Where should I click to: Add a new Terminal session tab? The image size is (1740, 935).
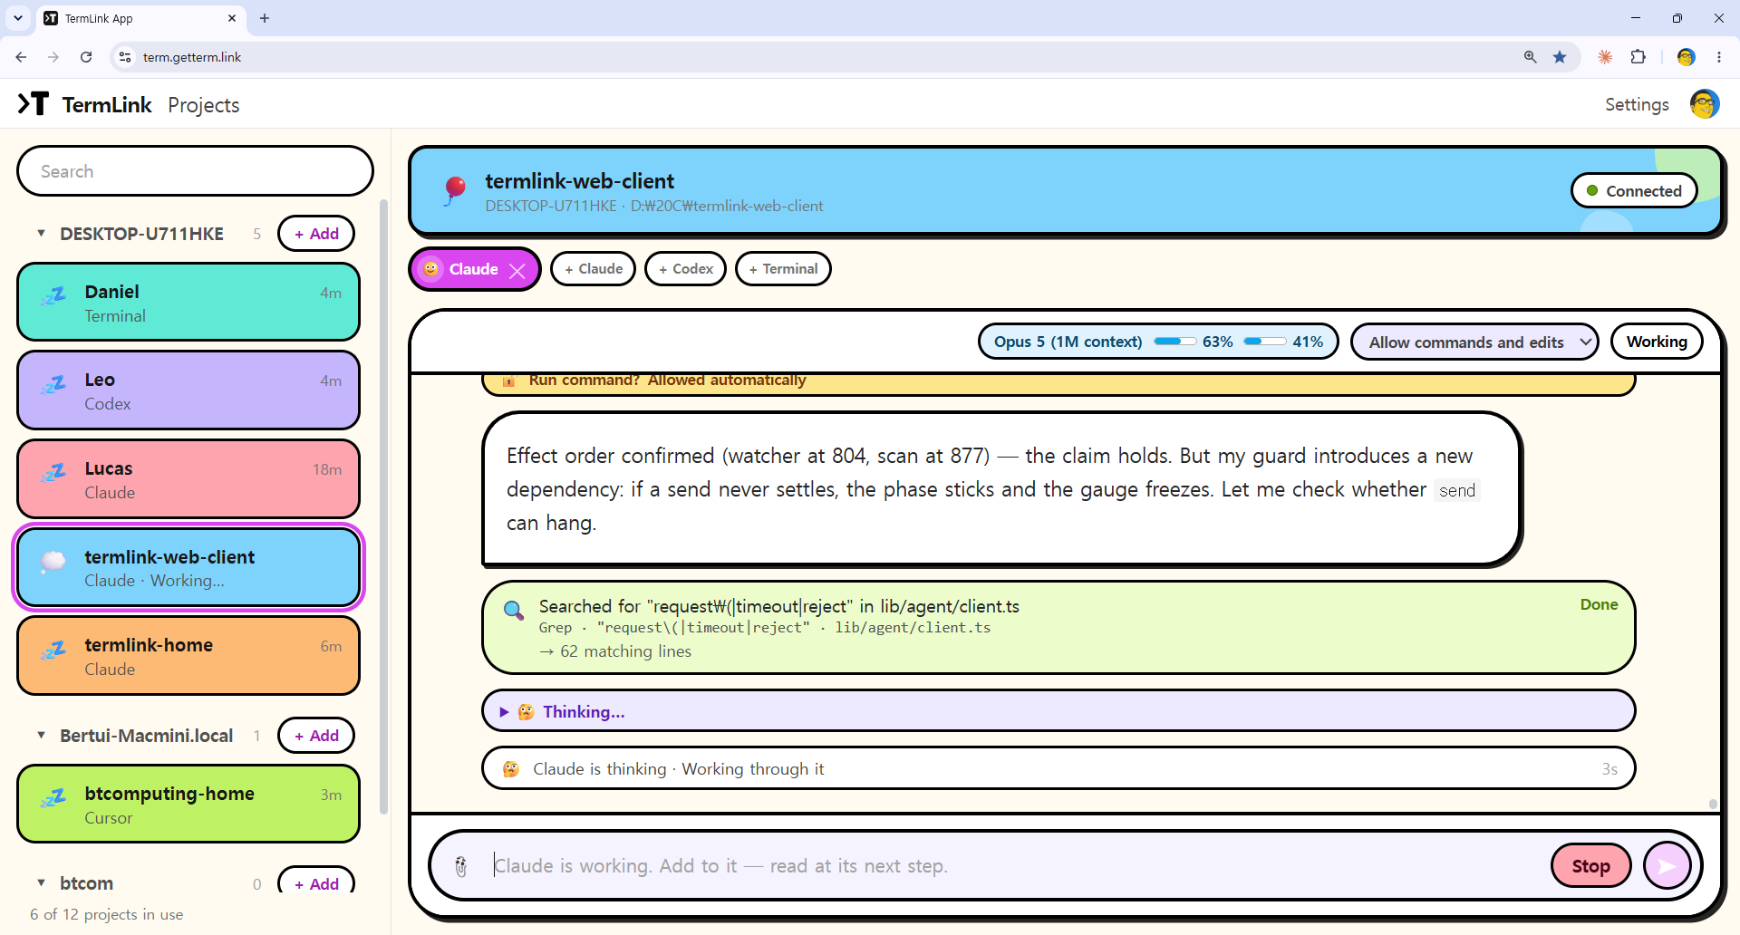tap(783, 269)
